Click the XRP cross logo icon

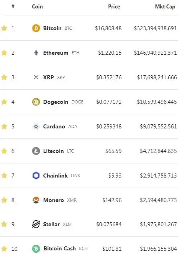tap(36, 77)
